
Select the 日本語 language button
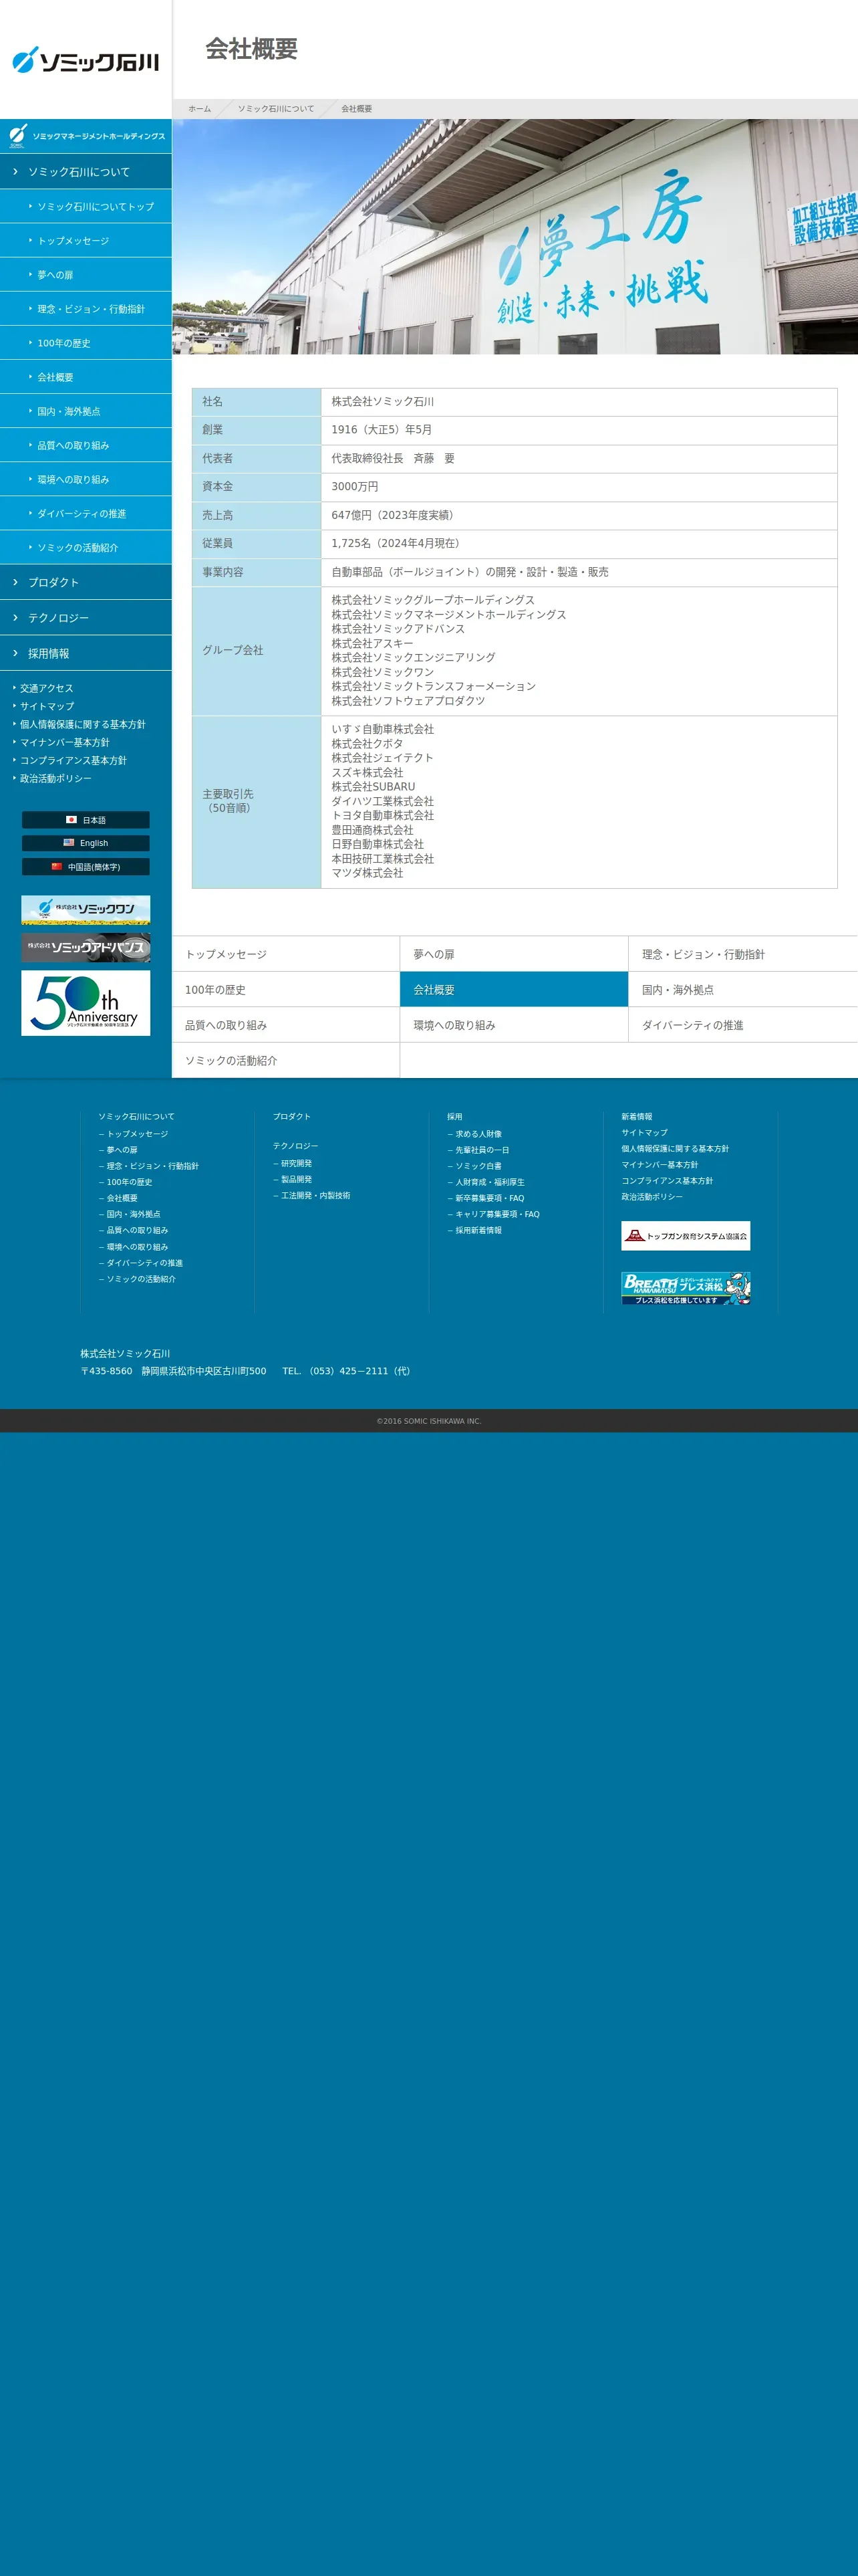(x=86, y=820)
